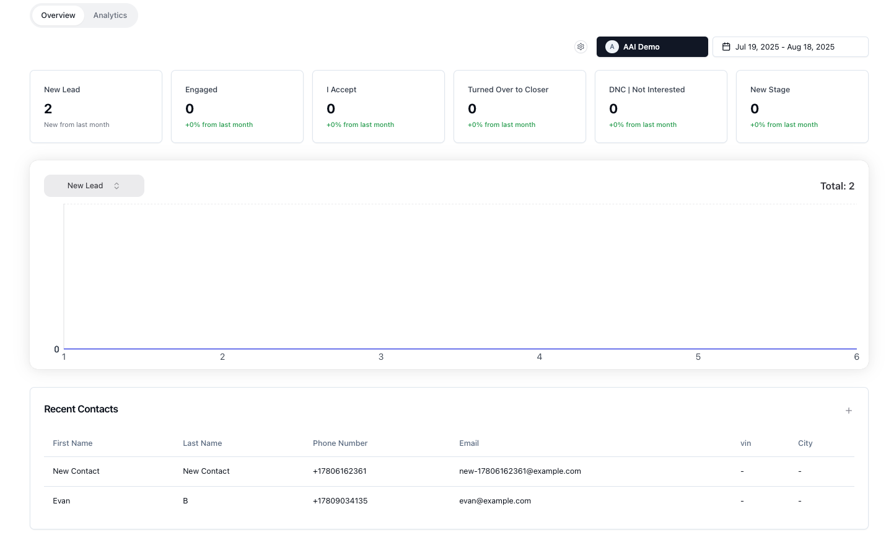This screenshot has height=553, width=886.
Task: Select the Overview tab
Action: pyautogui.click(x=58, y=15)
